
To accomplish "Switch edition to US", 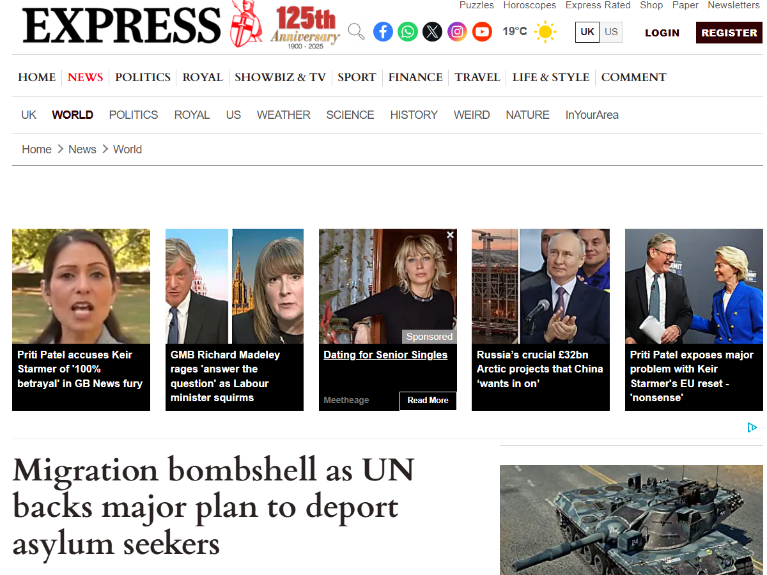I will click(611, 32).
